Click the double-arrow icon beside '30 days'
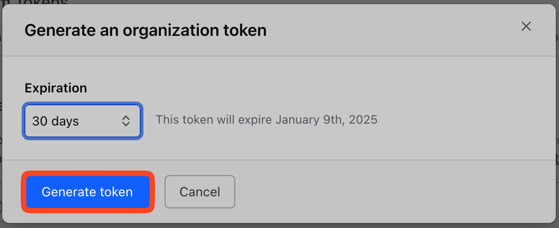Image resolution: width=559 pixels, height=228 pixels. pos(126,121)
